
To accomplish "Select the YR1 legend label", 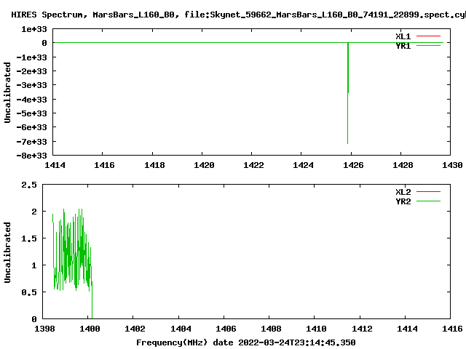I will [403, 46].
